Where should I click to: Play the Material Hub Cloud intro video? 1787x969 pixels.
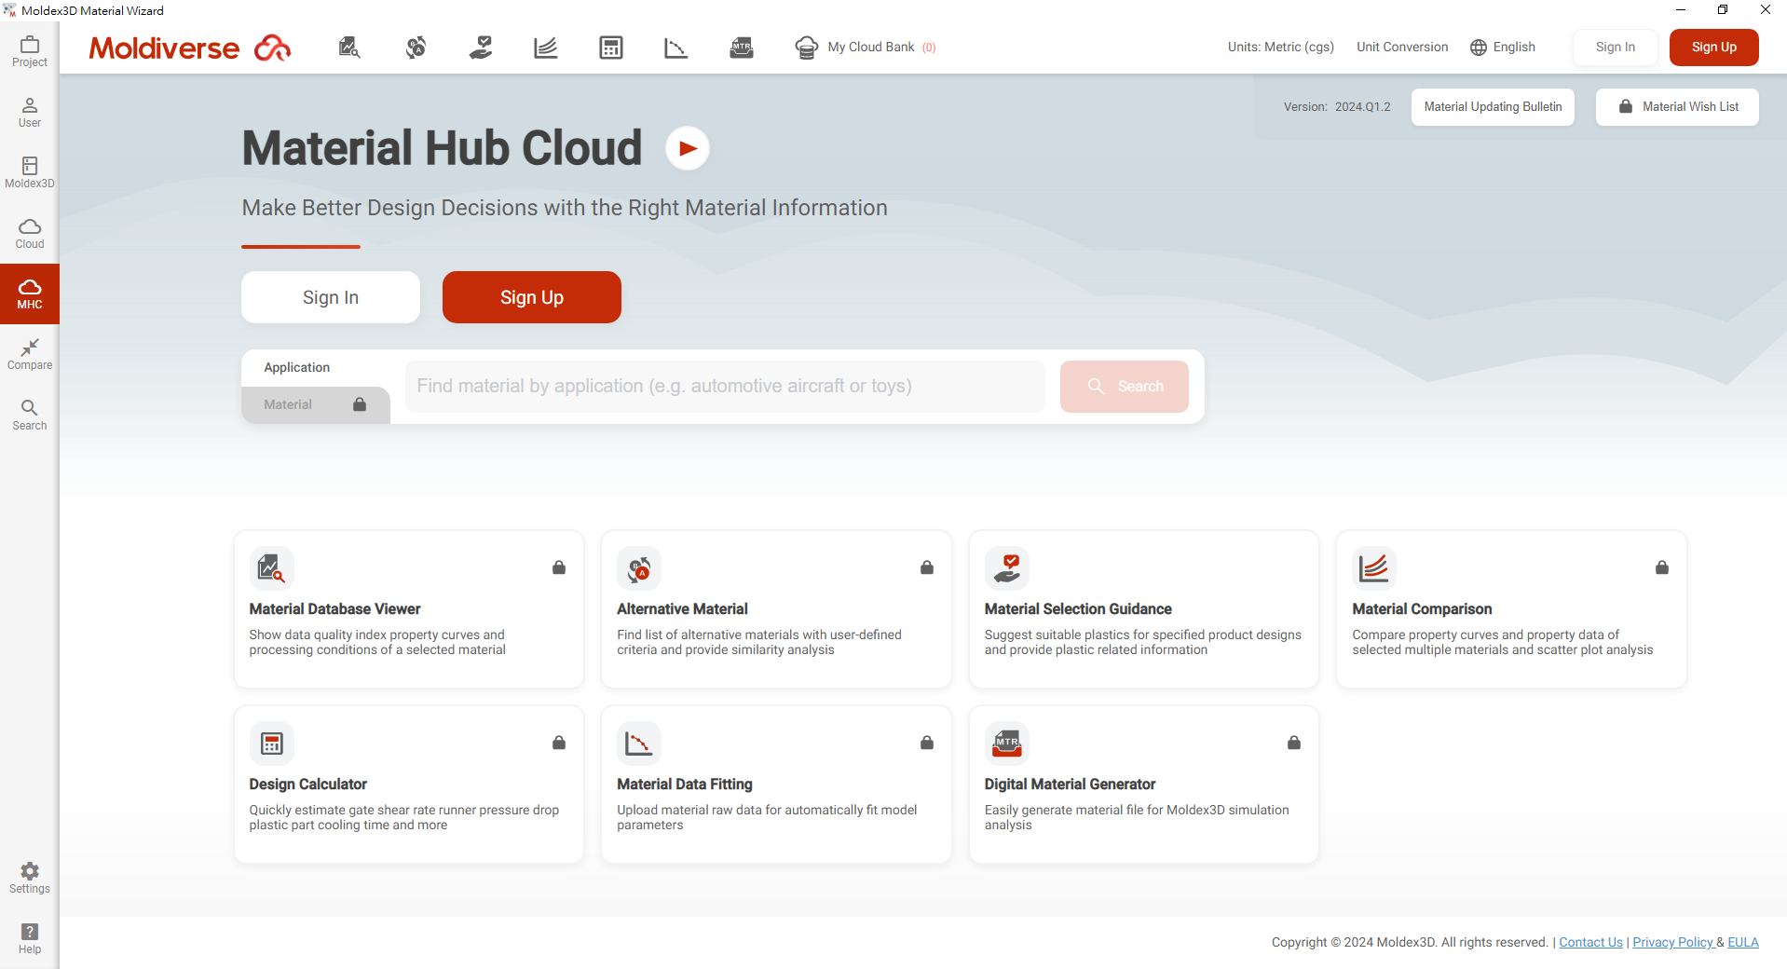pyautogui.click(x=688, y=149)
